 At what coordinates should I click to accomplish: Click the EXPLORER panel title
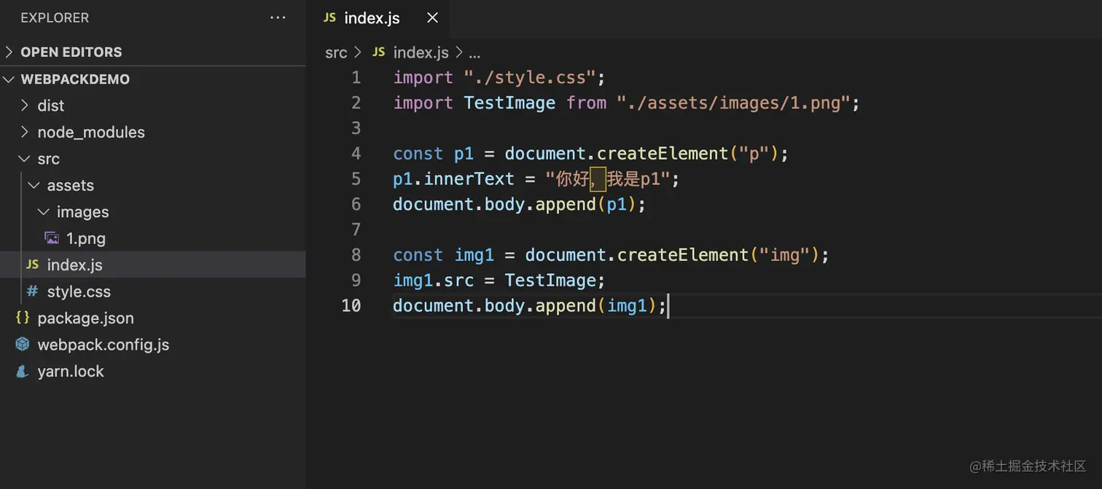tap(55, 17)
